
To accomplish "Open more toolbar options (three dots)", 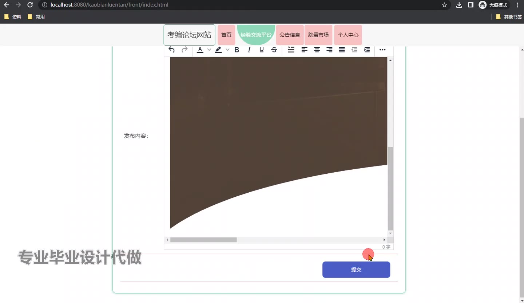I will (382, 50).
